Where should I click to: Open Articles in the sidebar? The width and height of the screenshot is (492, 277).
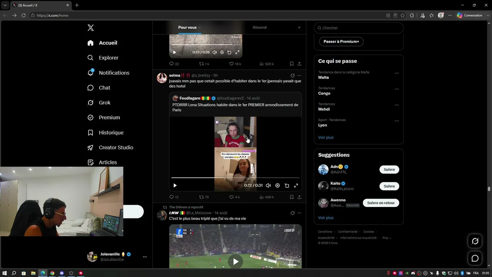tap(102, 162)
